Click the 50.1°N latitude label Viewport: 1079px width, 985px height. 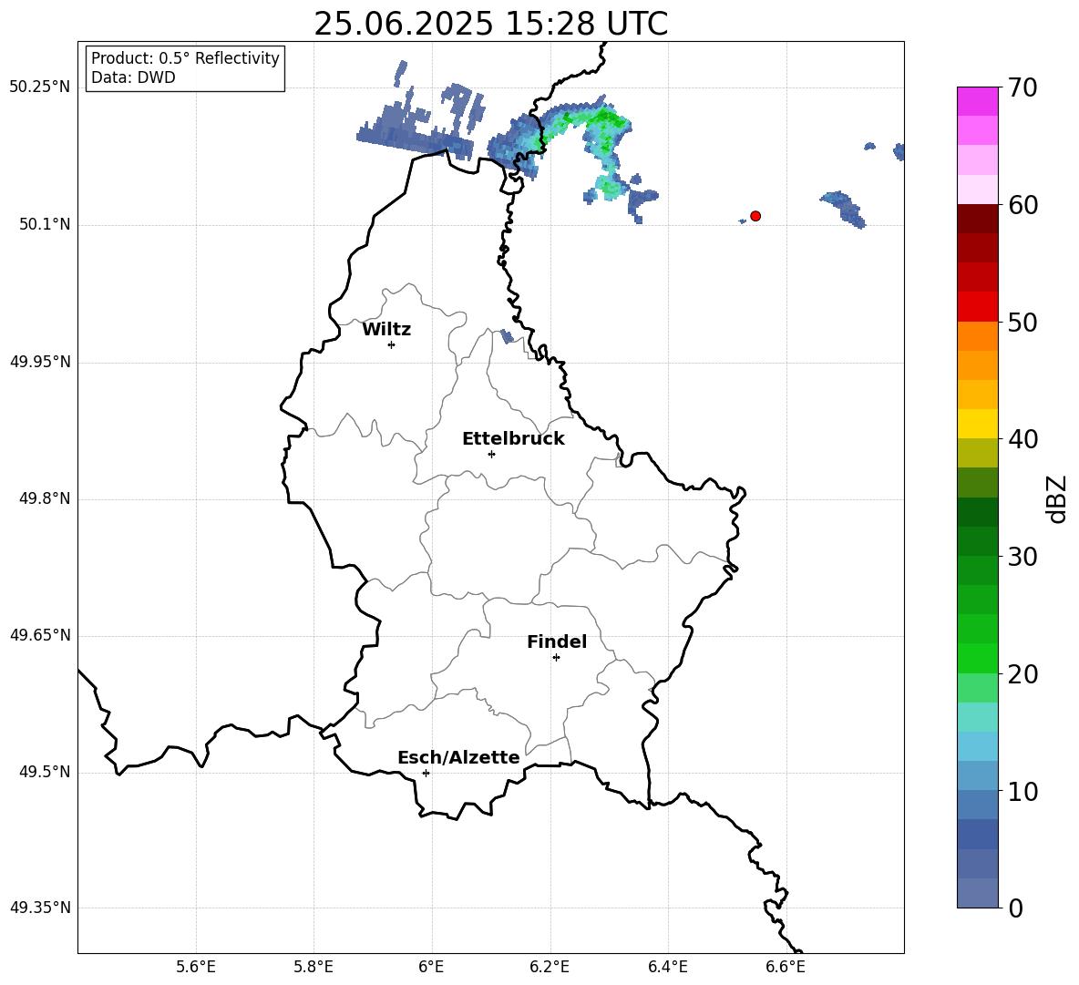coord(45,225)
